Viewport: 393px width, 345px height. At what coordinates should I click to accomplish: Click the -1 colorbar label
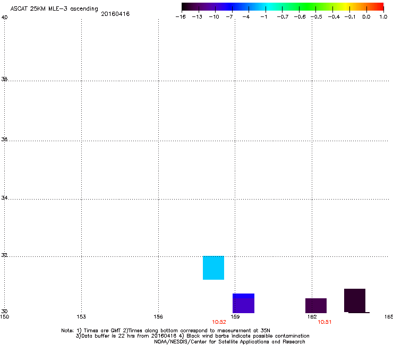tap(263, 17)
